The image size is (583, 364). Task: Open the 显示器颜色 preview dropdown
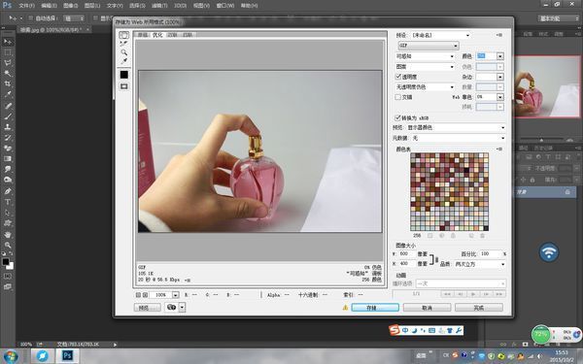(457, 127)
